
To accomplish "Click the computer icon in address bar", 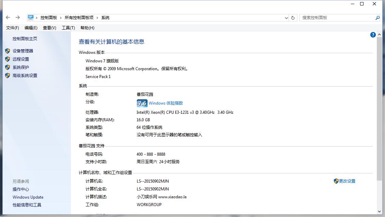I will coord(31,17).
